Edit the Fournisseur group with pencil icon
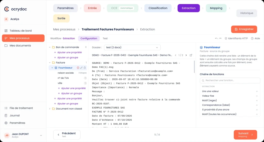264x142 pixels. click(81, 68)
